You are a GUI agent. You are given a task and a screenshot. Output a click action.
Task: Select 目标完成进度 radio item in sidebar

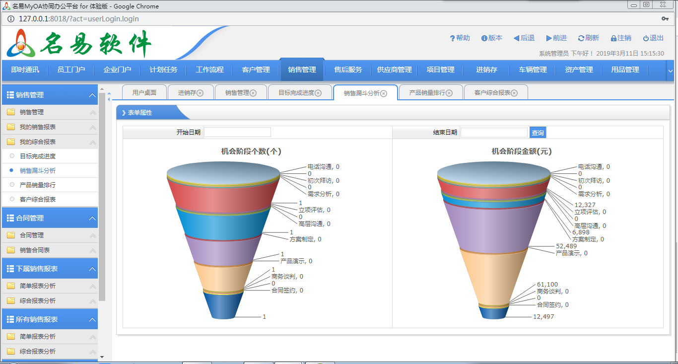(12, 156)
